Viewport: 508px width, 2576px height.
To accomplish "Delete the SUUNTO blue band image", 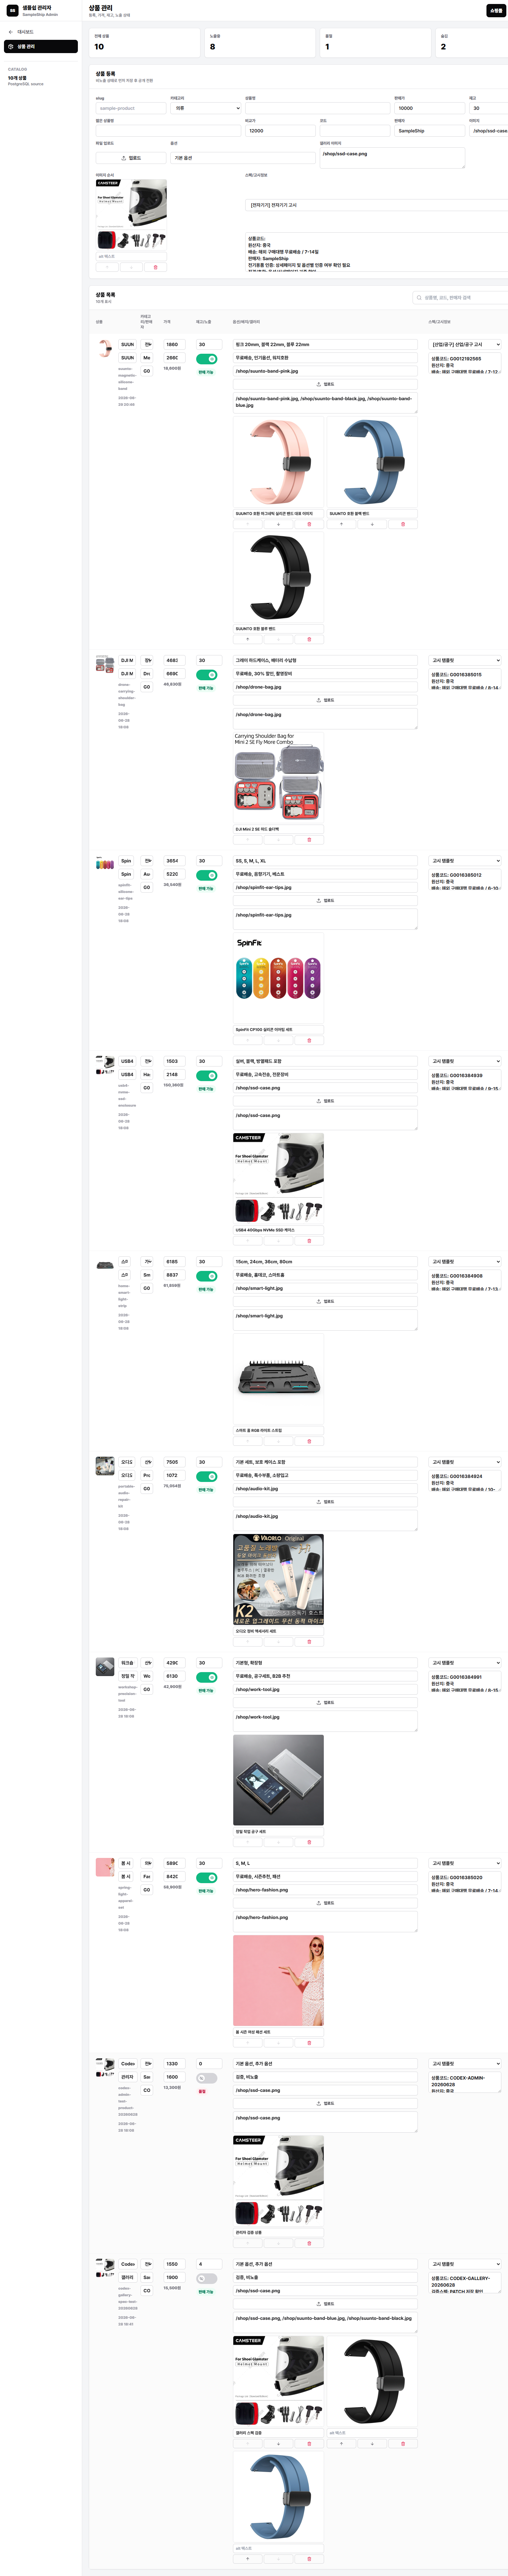I will 403,524.
